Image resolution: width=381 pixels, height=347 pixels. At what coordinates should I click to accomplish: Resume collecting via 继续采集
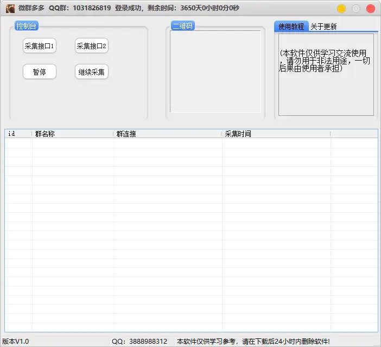click(x=91, y=72)
